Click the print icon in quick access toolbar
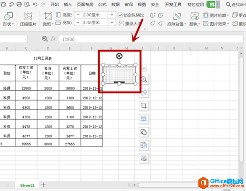Screen dimensions: 246x191 19,4
